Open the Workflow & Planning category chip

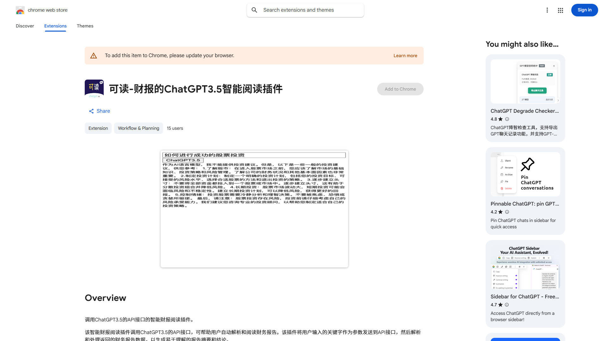[x=138, y=128]
